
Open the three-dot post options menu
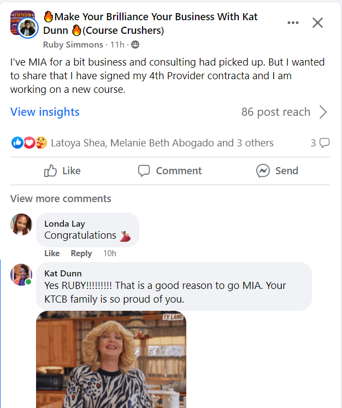[x=293, y=23]
